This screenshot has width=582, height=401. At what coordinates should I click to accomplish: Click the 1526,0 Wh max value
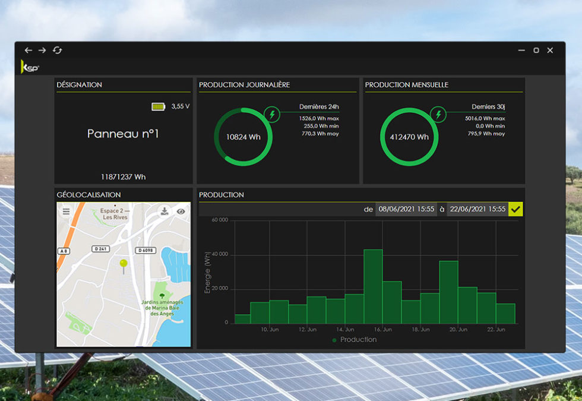click(319, 118)
